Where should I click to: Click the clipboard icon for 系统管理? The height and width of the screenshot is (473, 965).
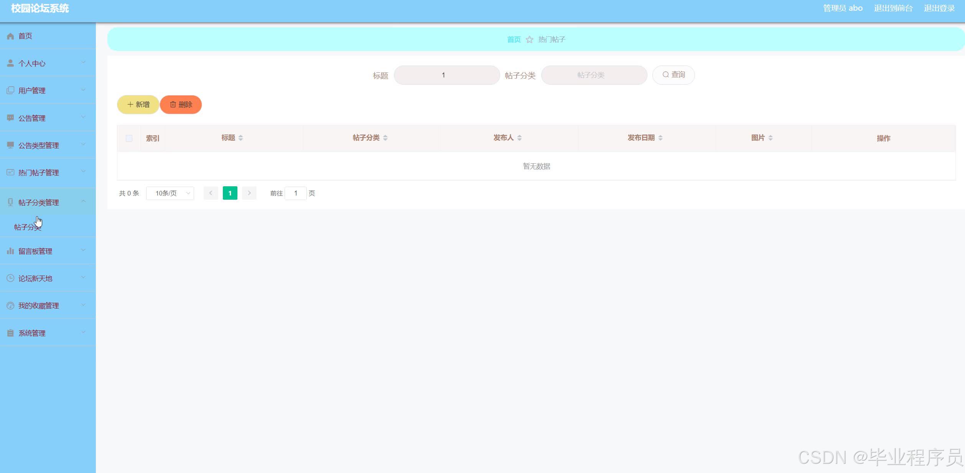10,333
